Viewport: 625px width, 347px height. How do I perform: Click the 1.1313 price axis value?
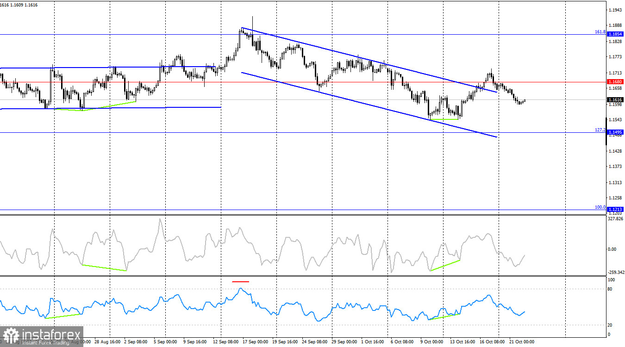(x=615, y=182)
